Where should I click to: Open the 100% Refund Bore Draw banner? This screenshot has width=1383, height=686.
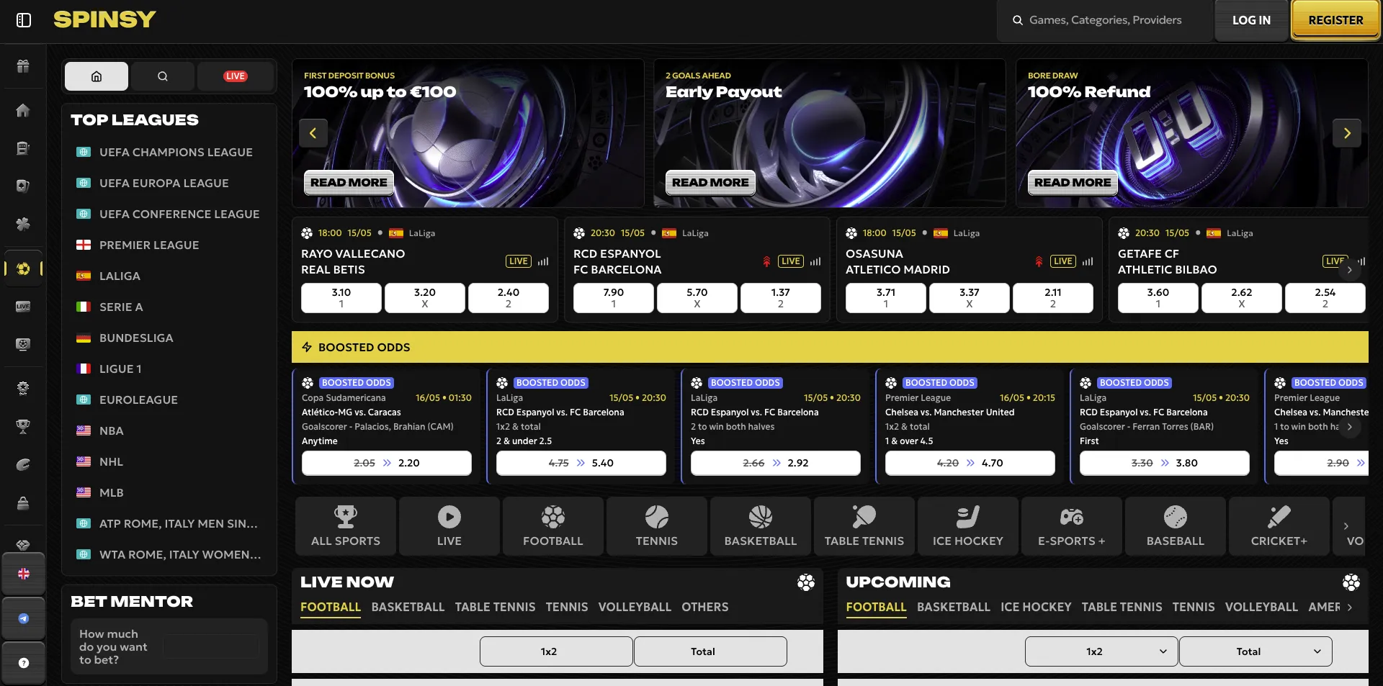[1191, 133]
